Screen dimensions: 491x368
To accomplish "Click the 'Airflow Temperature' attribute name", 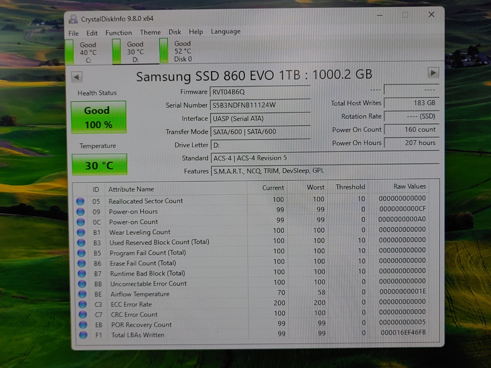I will click(x=140, y=294).
